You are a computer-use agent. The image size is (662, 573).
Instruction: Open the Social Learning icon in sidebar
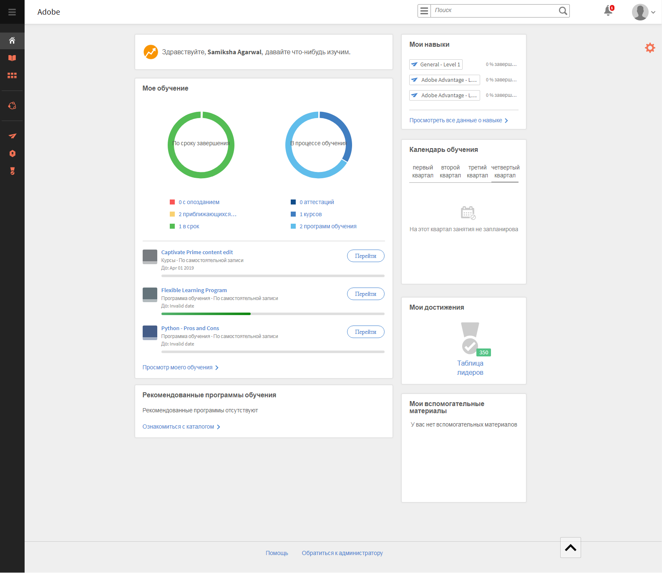pos(12,106)
